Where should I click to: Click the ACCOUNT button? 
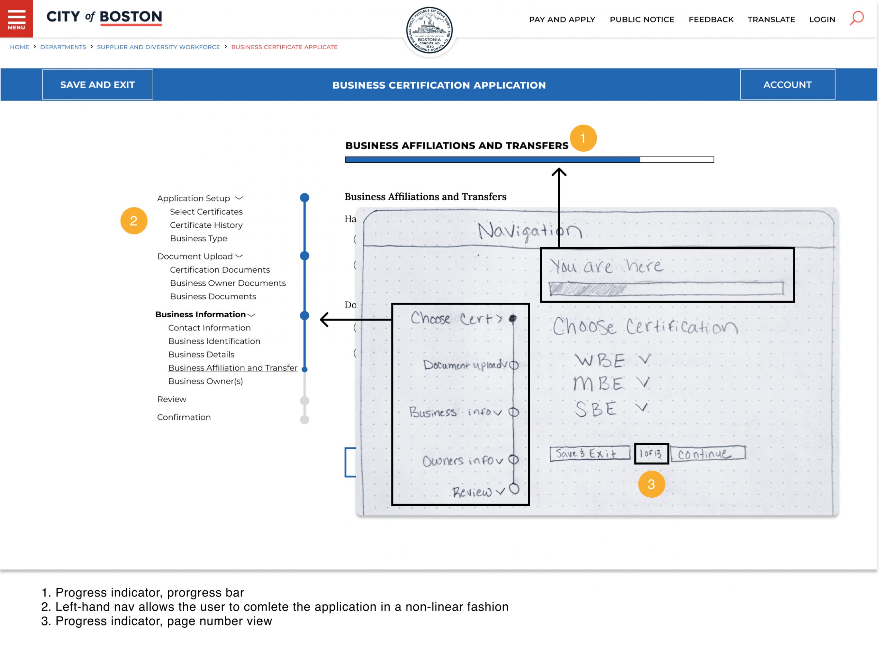pyautogui.click(x=787, y=85)
